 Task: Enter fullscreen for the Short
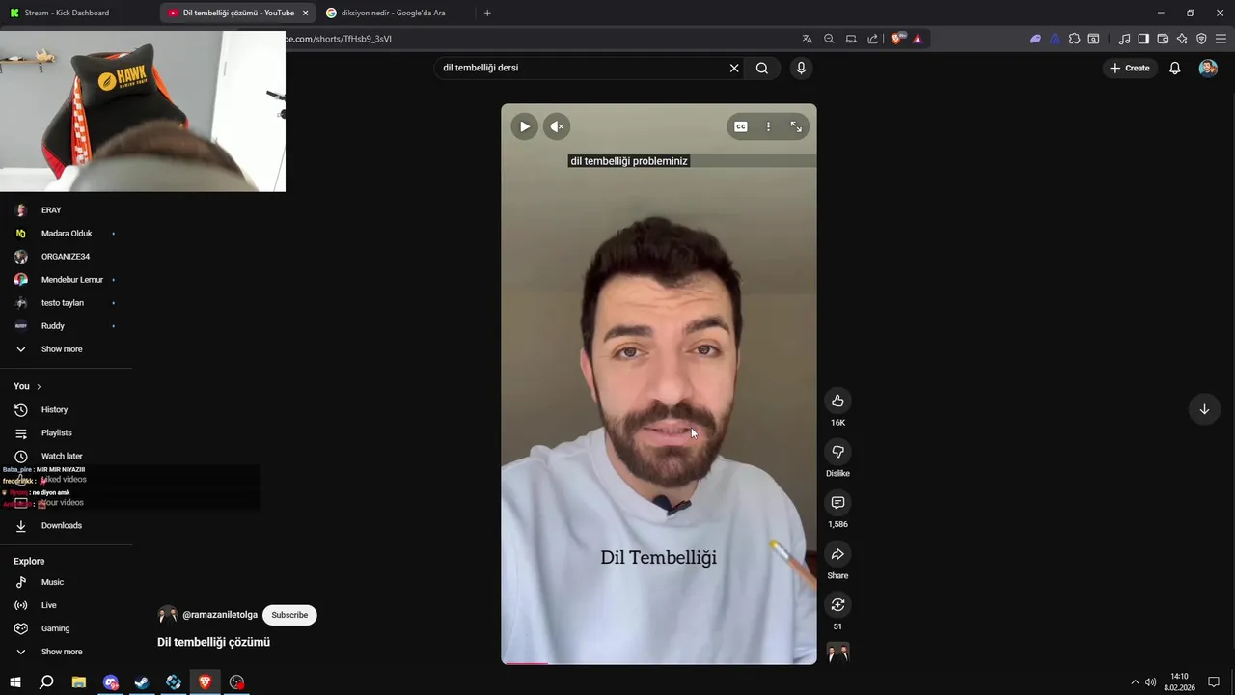click(796, 126)
